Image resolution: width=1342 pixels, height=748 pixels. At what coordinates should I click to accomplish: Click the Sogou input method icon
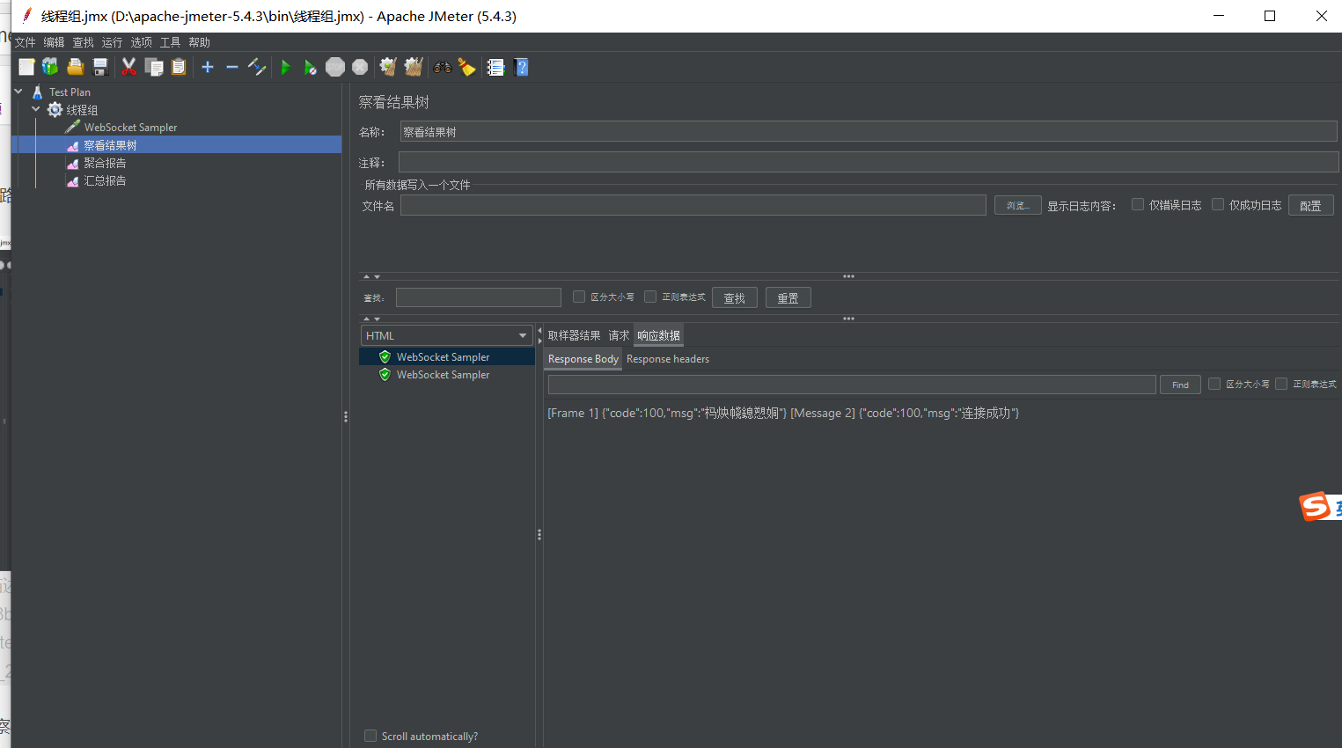pos(1316,506)
